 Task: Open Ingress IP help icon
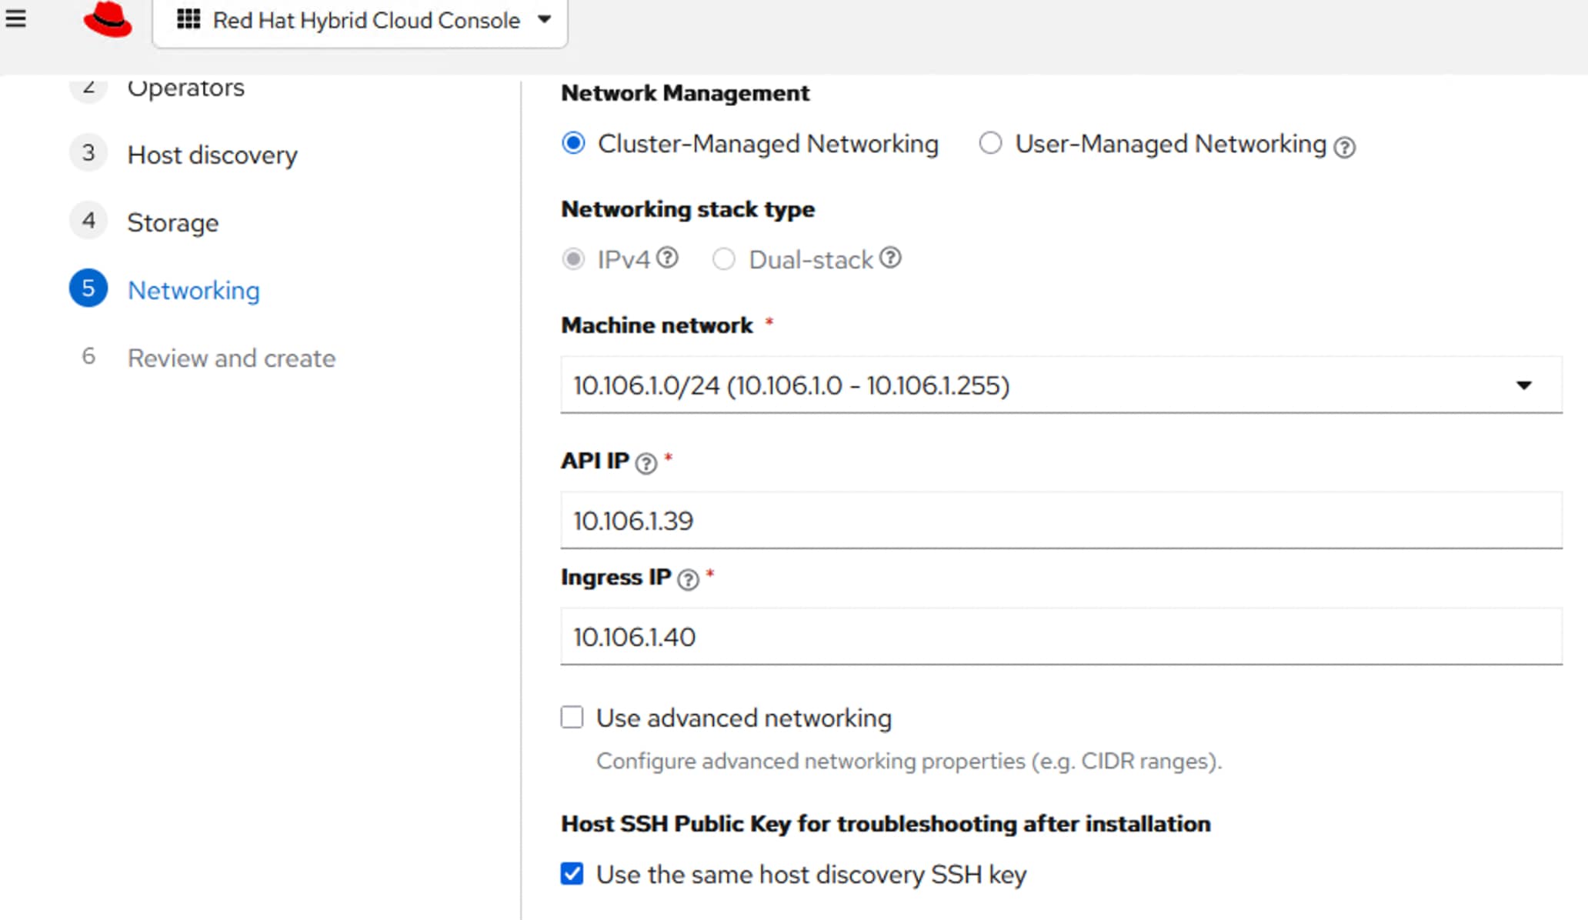click(688, 579)
